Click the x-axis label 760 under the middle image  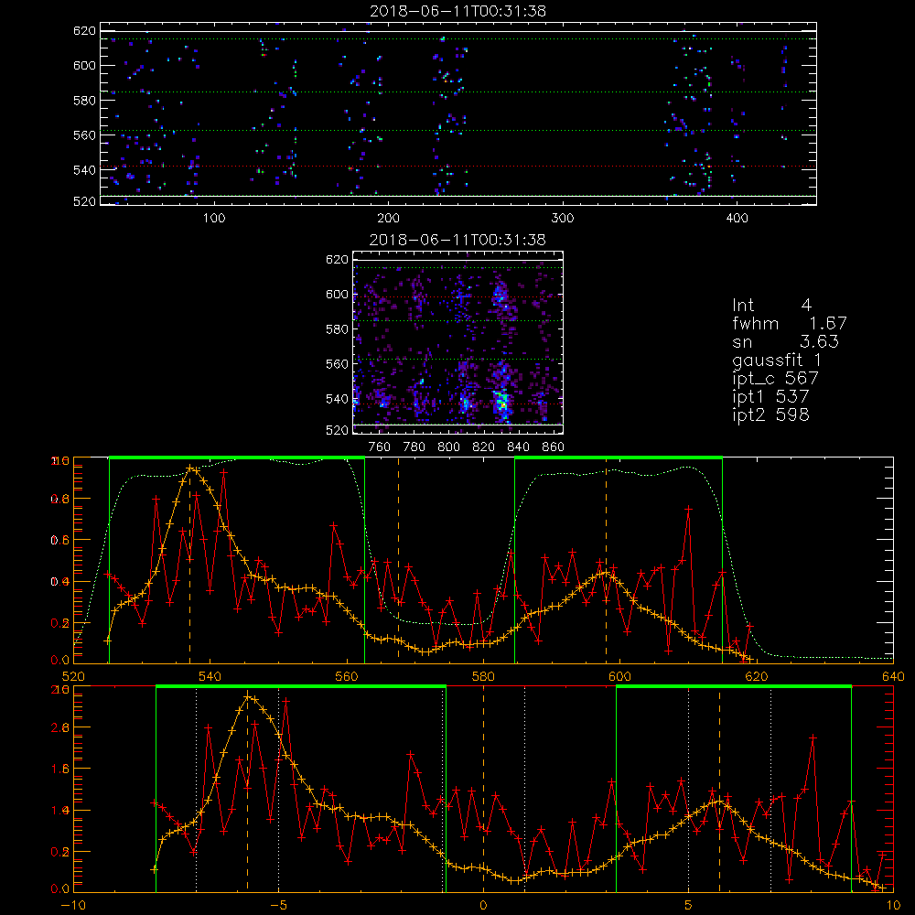tap(380, 447)
